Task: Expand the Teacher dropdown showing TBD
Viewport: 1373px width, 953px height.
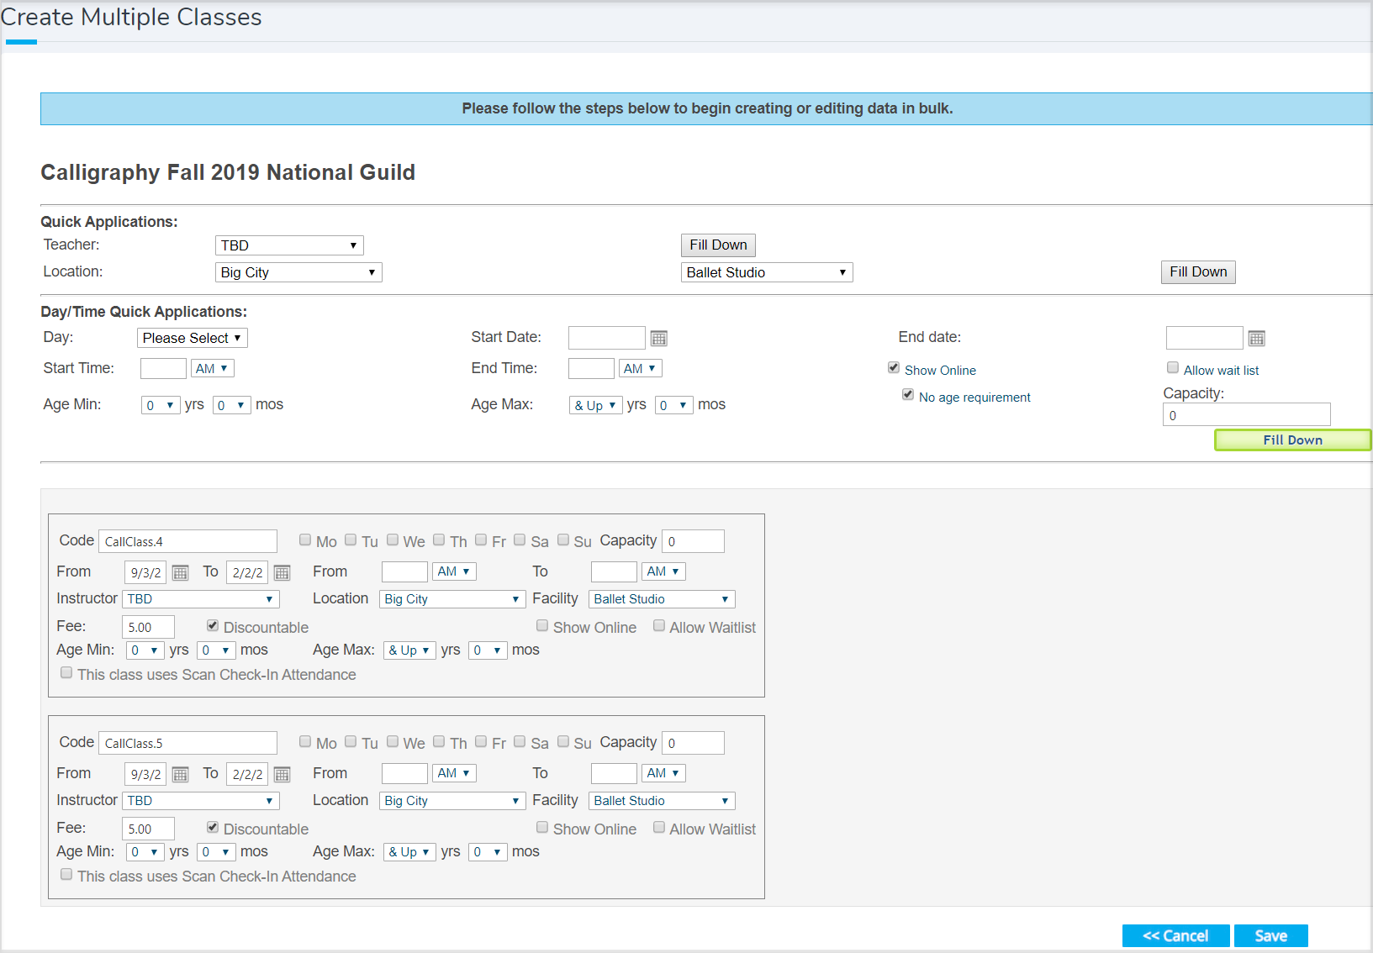Action: coord(289,245)
